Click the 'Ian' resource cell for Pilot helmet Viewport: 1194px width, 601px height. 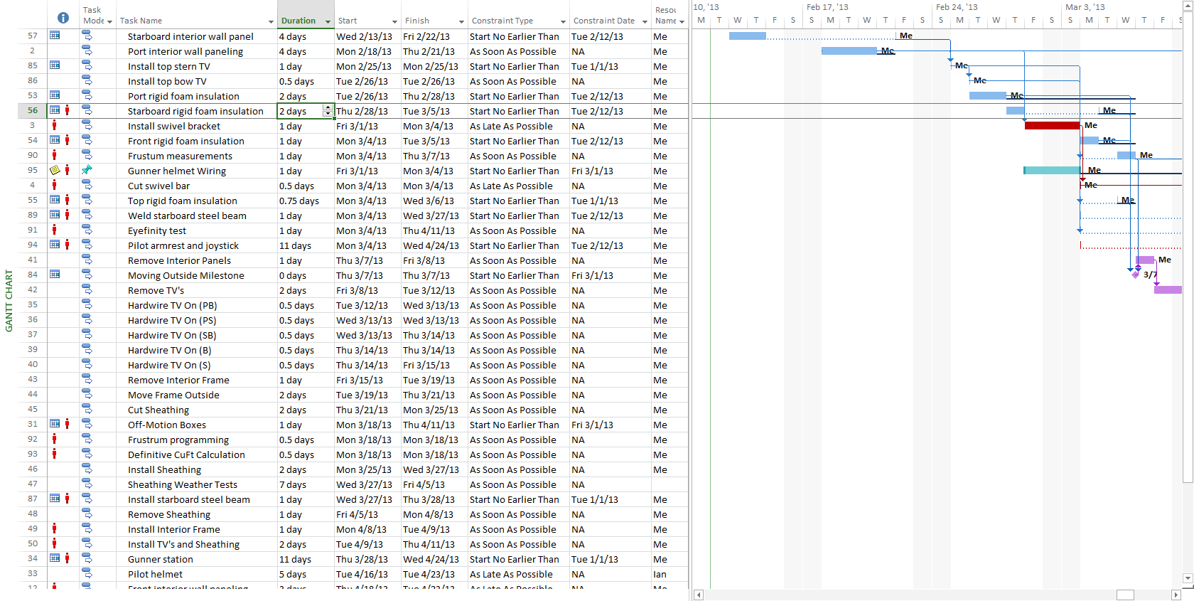point(669,574)
